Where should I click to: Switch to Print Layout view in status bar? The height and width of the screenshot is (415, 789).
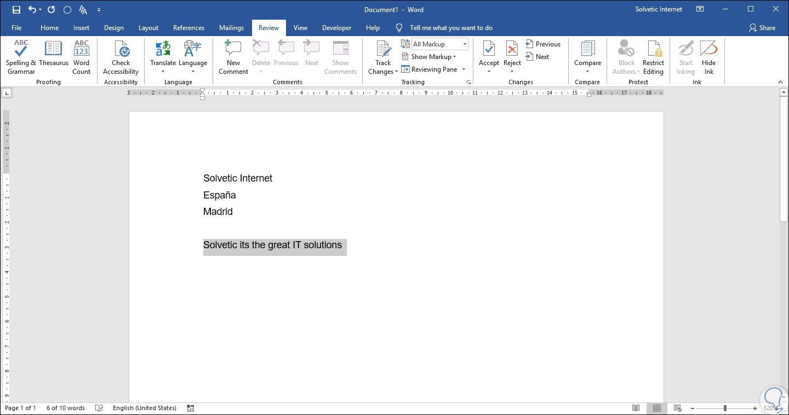pyautogui.click(x=656, y=408)
